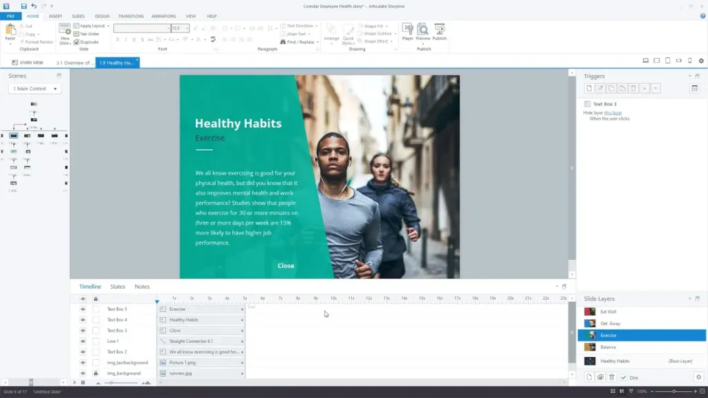Switch to the Transitions ribbon tab

click(x=131, y=15)
